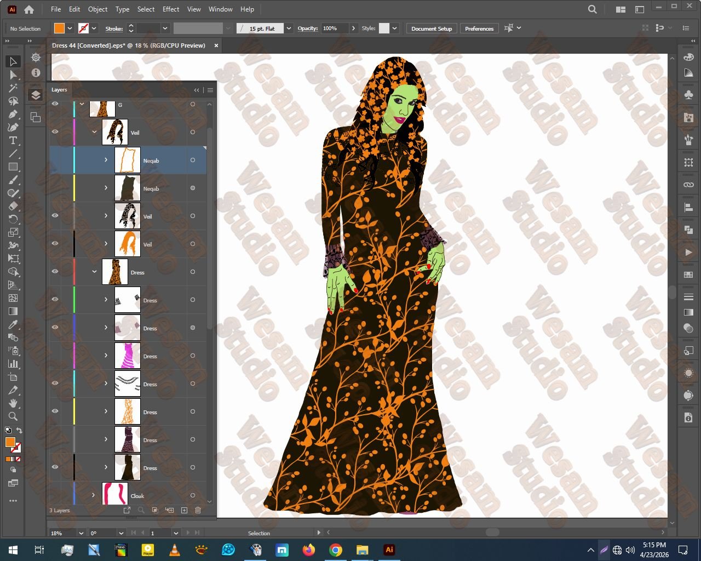The image size is (701, 561).
Task: Collapse the Veil group layer
Action: point(94,132)
